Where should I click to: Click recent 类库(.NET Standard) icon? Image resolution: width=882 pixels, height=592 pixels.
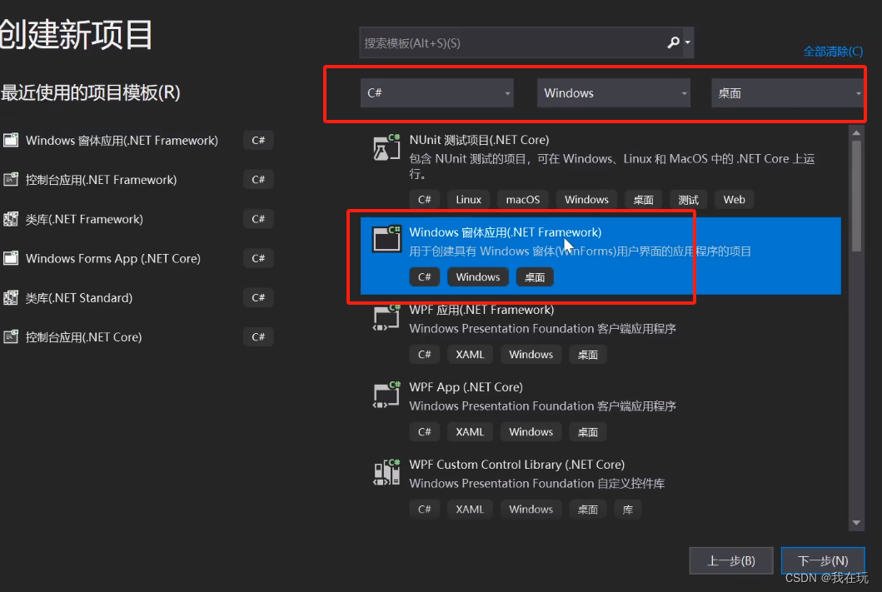tap(11, 297)
